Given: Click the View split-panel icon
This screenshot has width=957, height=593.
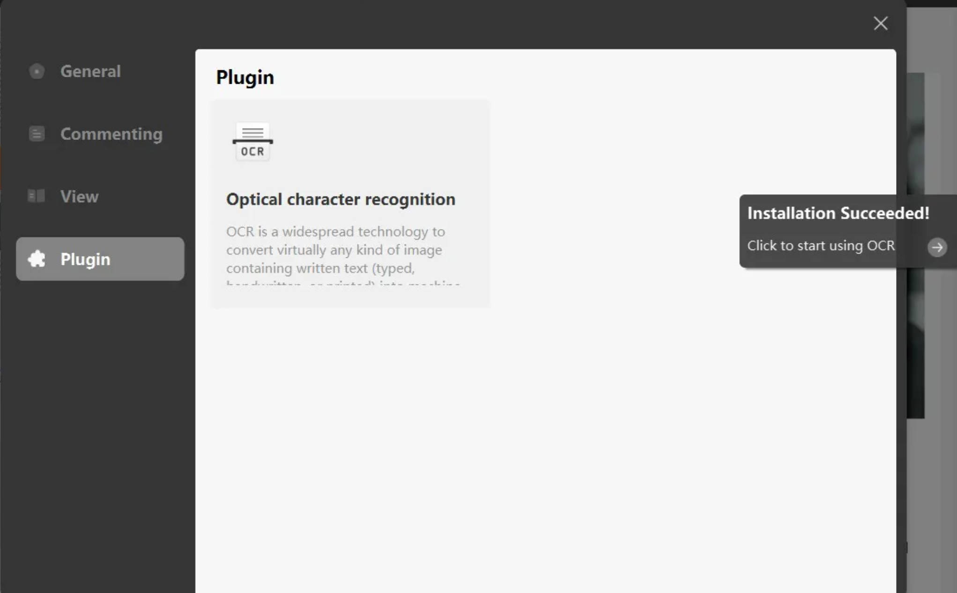Looking at the screenshot, I should click(x=37, y=196).
